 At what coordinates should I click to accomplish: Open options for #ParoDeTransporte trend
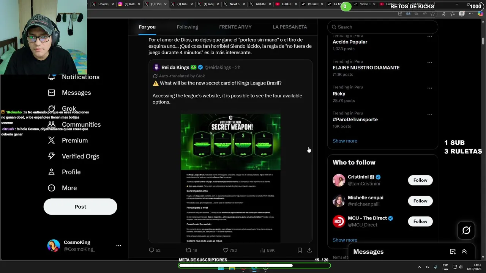click(430, 114)
